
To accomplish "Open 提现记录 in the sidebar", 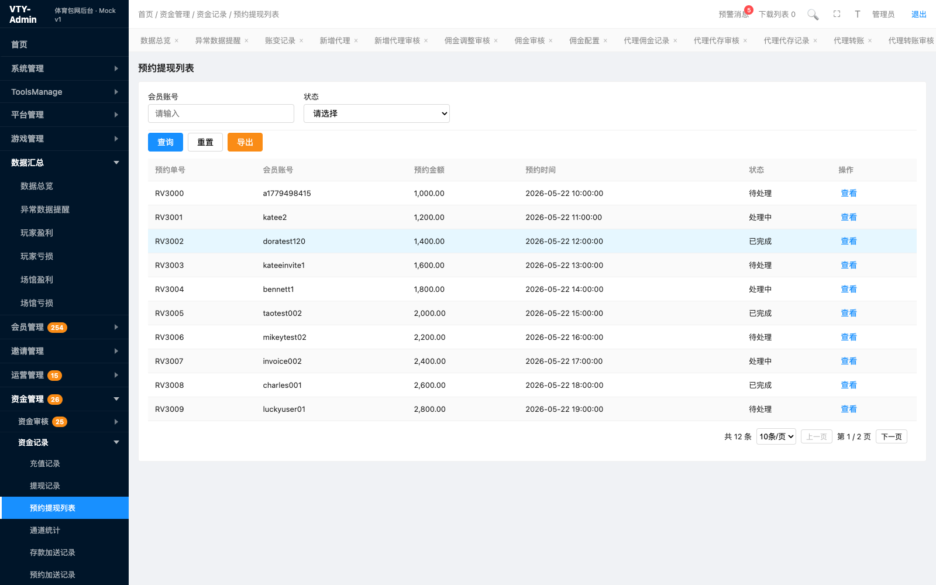I will click(64, 486).
